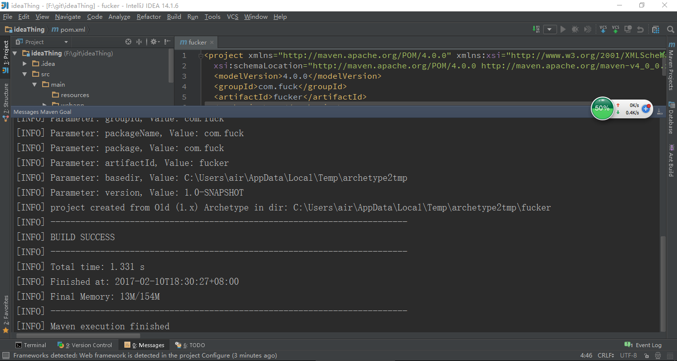Open the Navigate menu
677x361 pixels.
pos(68,16)
